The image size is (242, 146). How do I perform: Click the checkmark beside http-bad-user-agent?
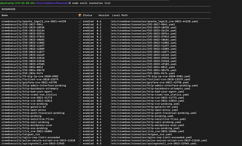[80, 92]
